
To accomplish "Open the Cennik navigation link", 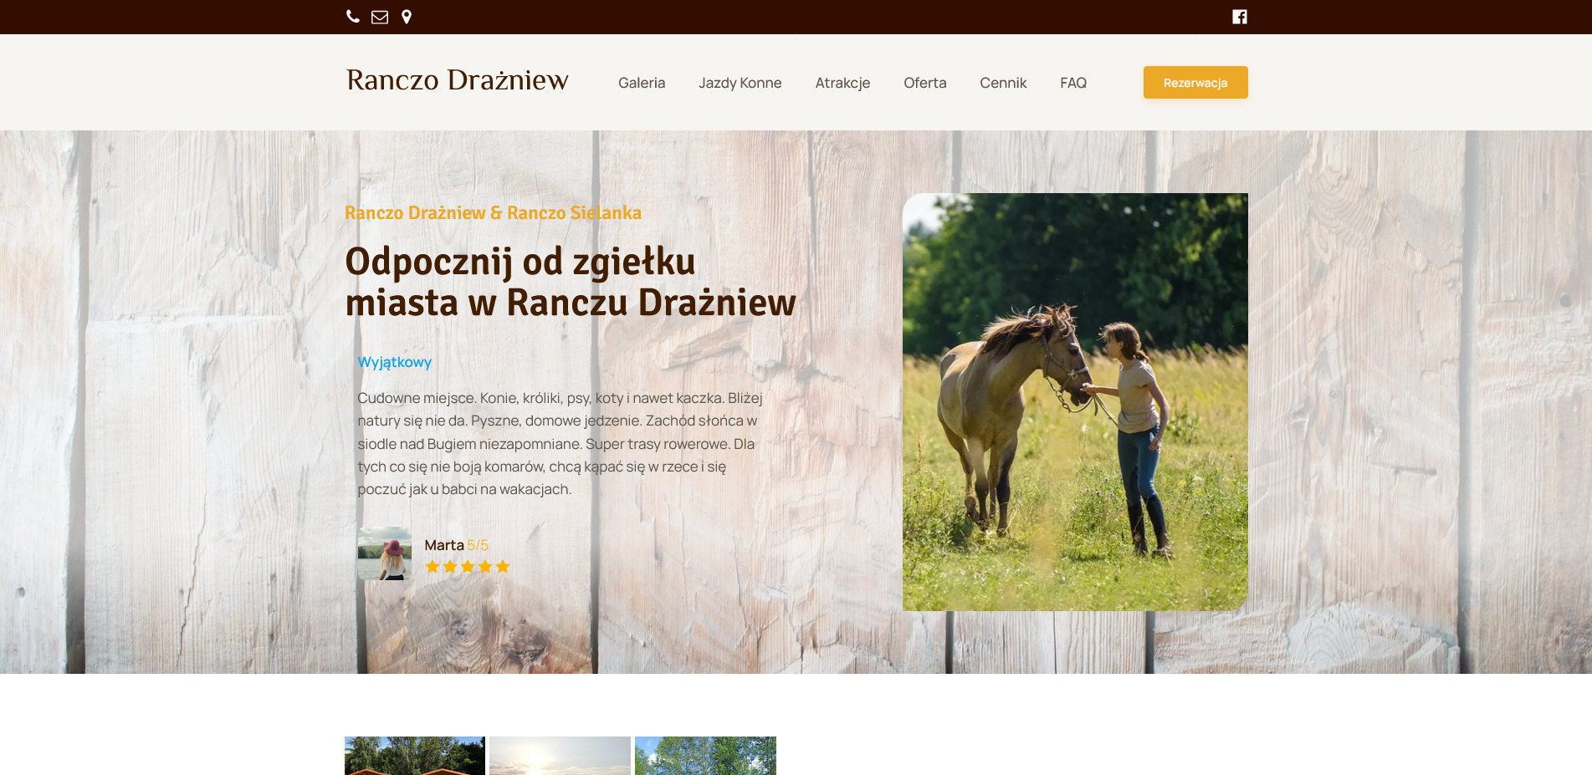I will (1002, 83).
